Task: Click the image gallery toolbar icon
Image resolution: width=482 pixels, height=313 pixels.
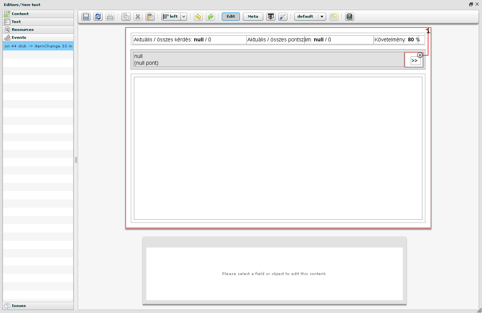Action: (x=350, y=17)
